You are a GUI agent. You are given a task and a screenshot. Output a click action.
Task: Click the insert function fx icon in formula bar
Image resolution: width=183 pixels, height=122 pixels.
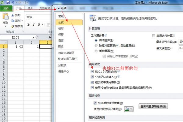point(50,37)
